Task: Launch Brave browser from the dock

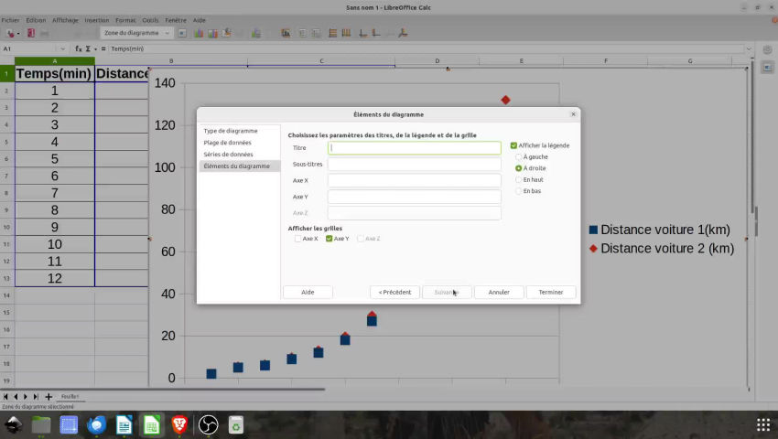Action: [180, 424]
